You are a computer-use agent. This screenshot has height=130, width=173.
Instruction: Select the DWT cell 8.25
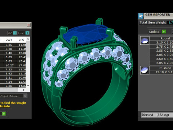(10, 86)
